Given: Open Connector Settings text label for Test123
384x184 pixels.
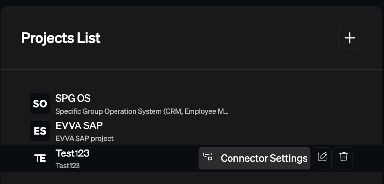Looking at the screenshot, I should pos(264,158).
